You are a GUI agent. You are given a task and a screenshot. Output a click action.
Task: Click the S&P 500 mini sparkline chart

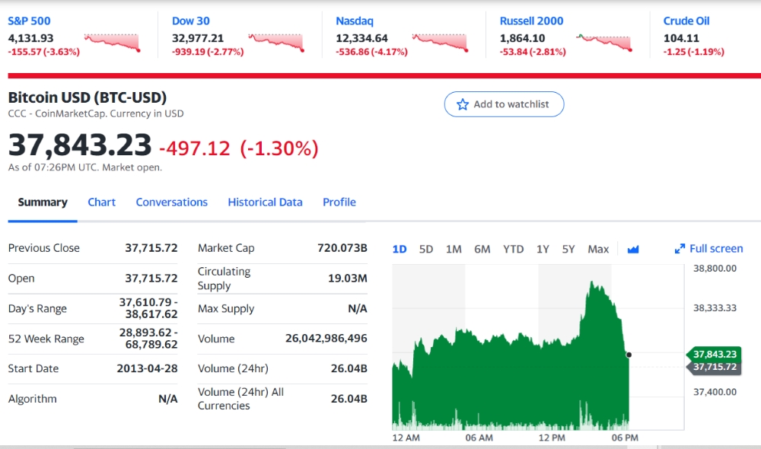click(113, 43)
